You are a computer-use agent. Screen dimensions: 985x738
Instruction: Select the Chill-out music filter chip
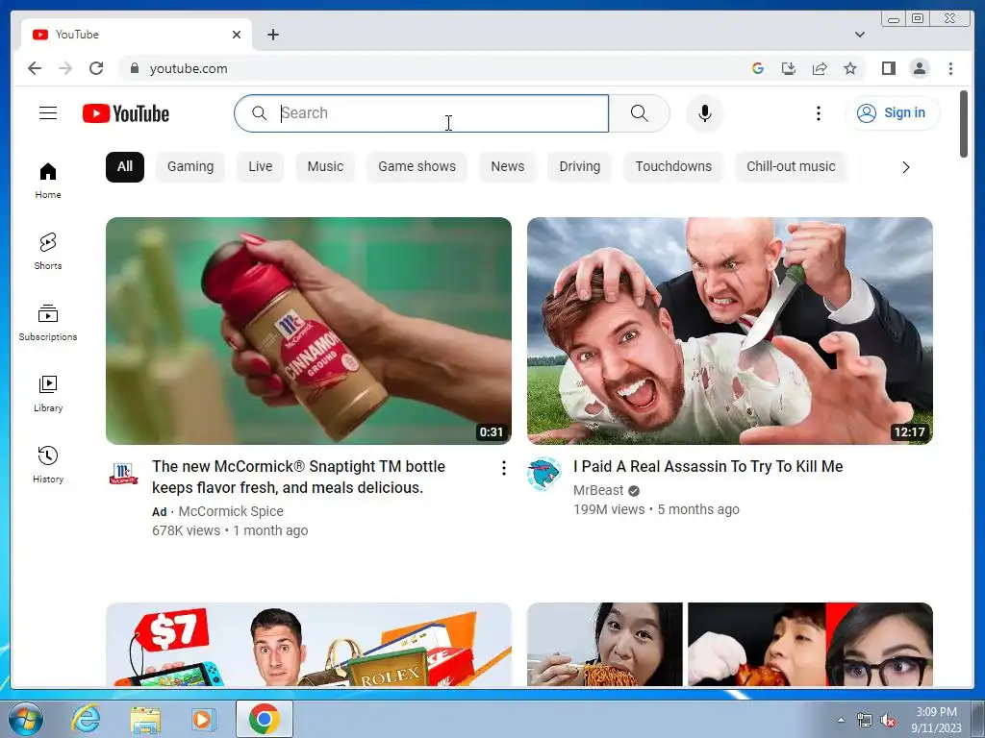tap(791, 167)
